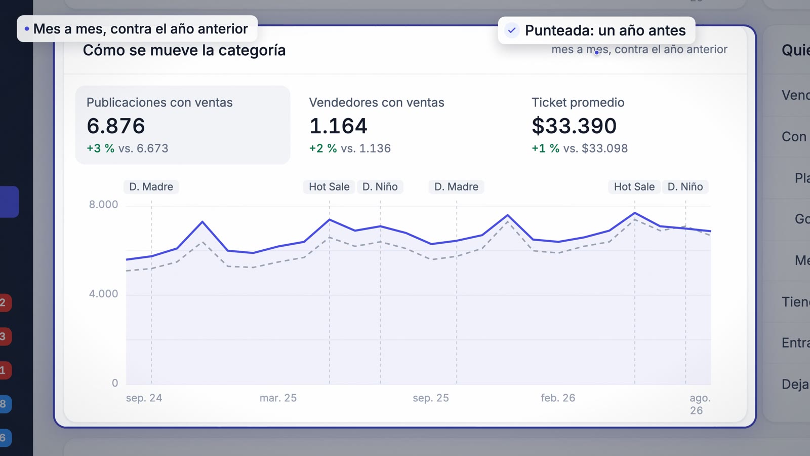Click the D. Madre event label above sep. 24

point(151,186)
